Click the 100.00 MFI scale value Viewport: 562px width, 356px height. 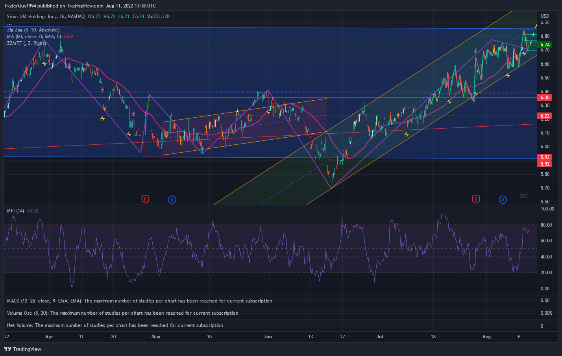tap(547, 209)
